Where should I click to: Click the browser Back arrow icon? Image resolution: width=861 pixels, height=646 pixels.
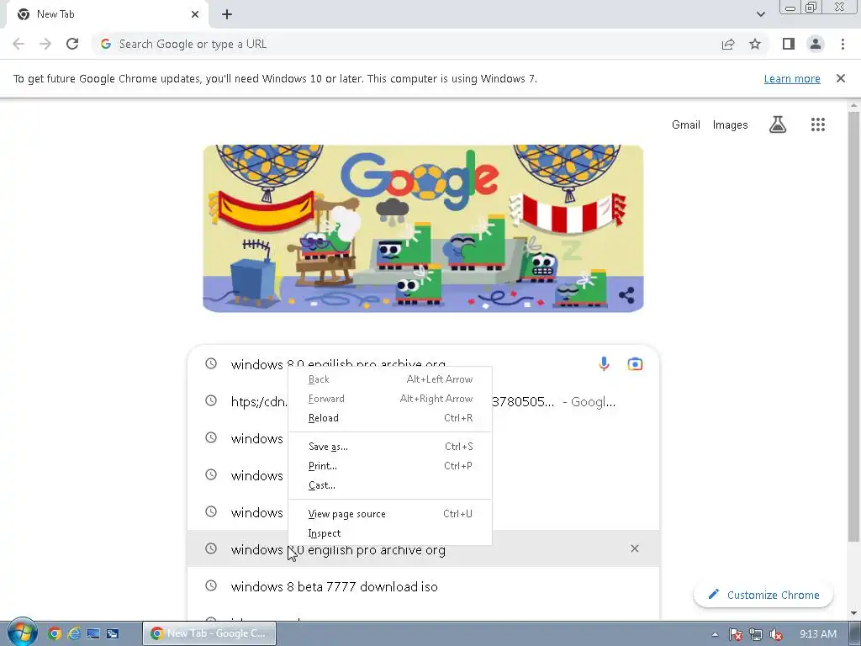click(18, 44)
